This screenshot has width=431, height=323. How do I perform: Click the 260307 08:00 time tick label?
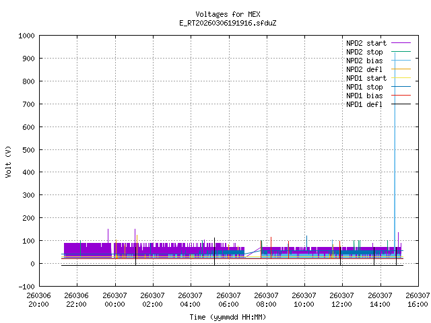click(267, 299)
